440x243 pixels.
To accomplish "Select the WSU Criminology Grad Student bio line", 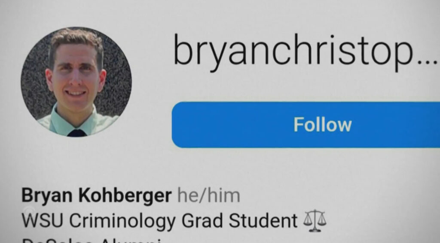I will point(159,221).
